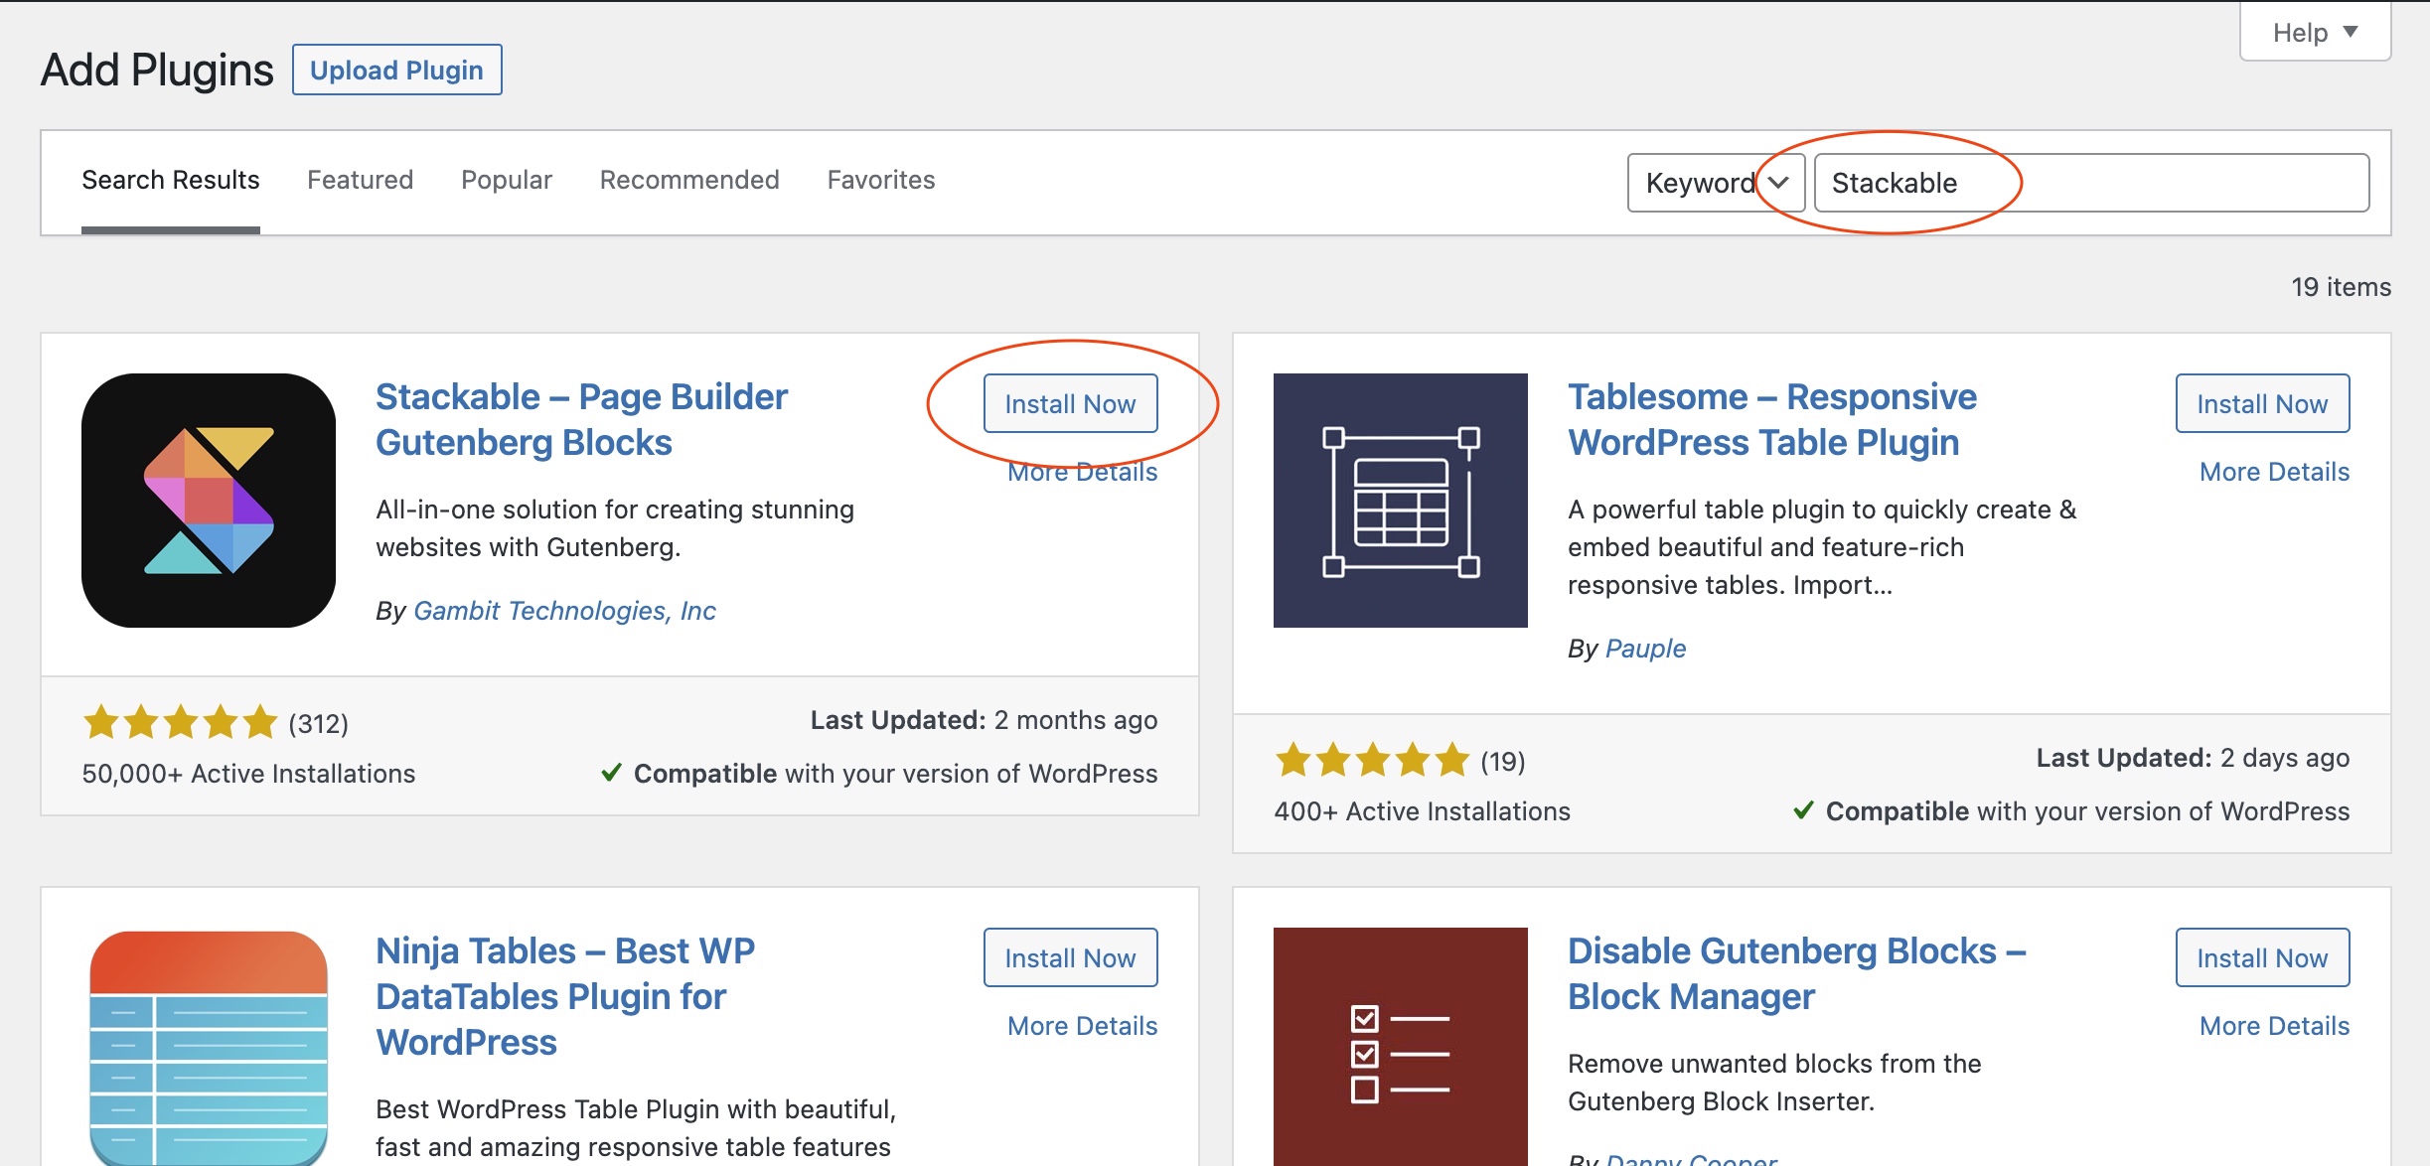The width and height of the screenshot is (2430, 1166).
Task: Expand the Help panel dropdown
Action: [2315, 33]
